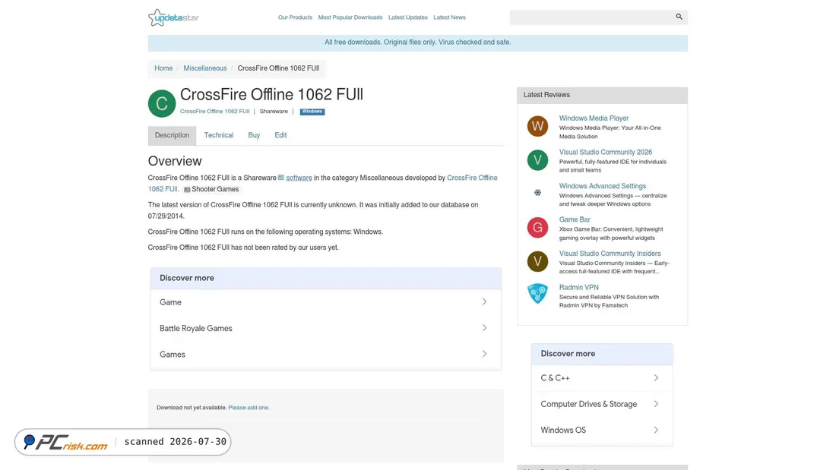836x470 pixels.
Task: Click the green C CrossFire app icon
Action: coord(162,103)
